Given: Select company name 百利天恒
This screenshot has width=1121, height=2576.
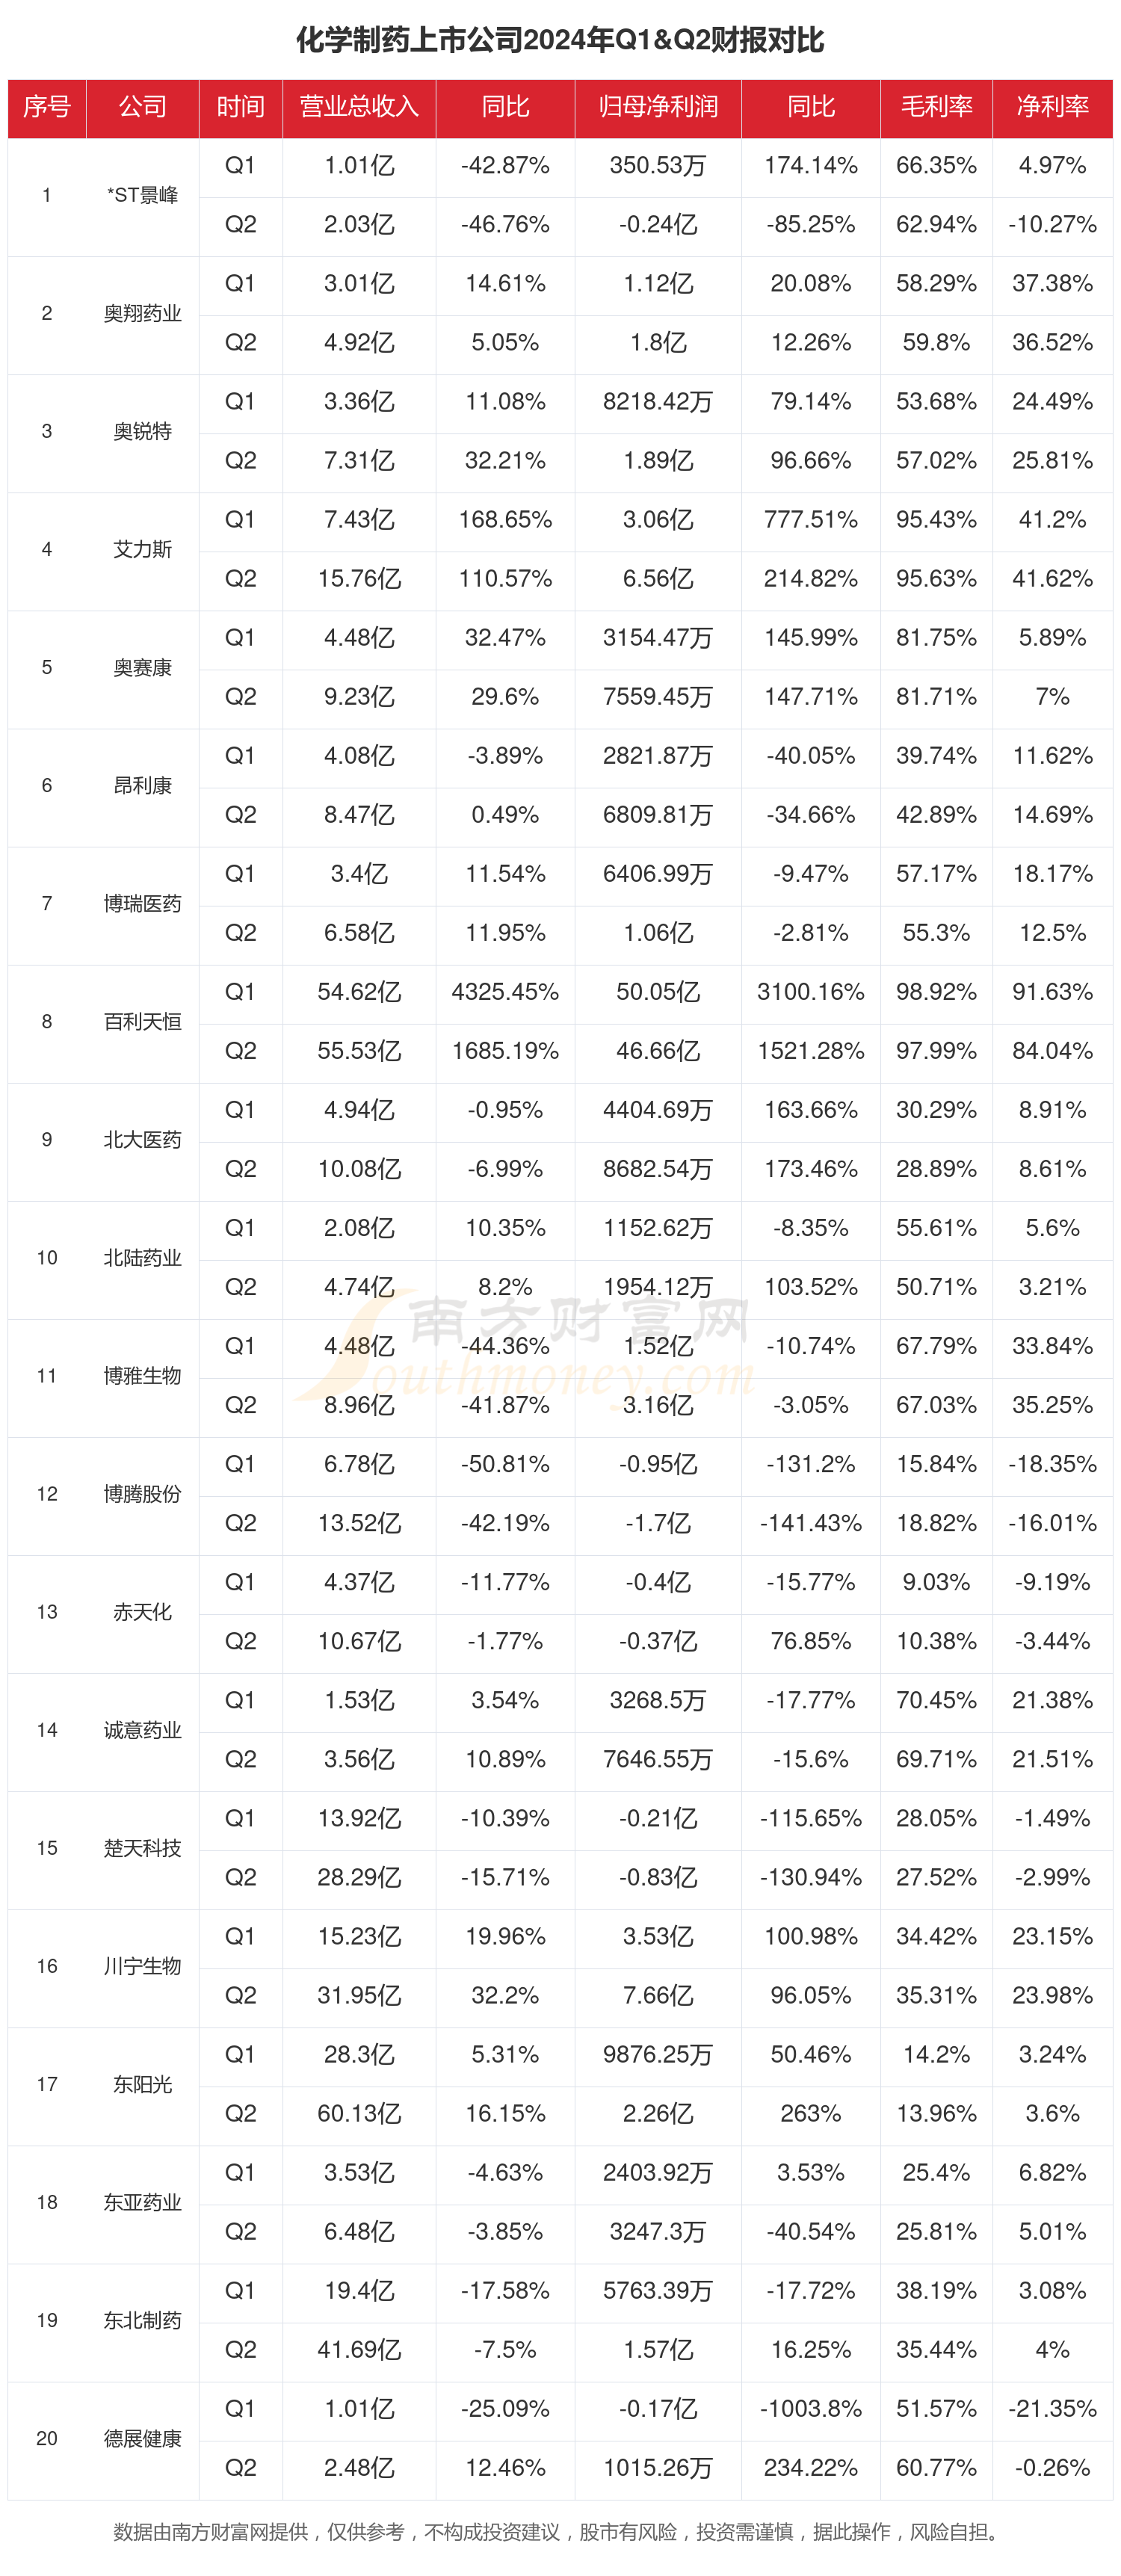Looking at the screenshot, I should tap(143, 1021).
